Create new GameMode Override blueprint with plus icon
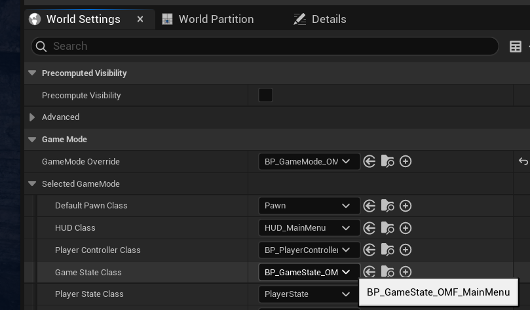The image size is (530, 310). (x=406, y=162)
